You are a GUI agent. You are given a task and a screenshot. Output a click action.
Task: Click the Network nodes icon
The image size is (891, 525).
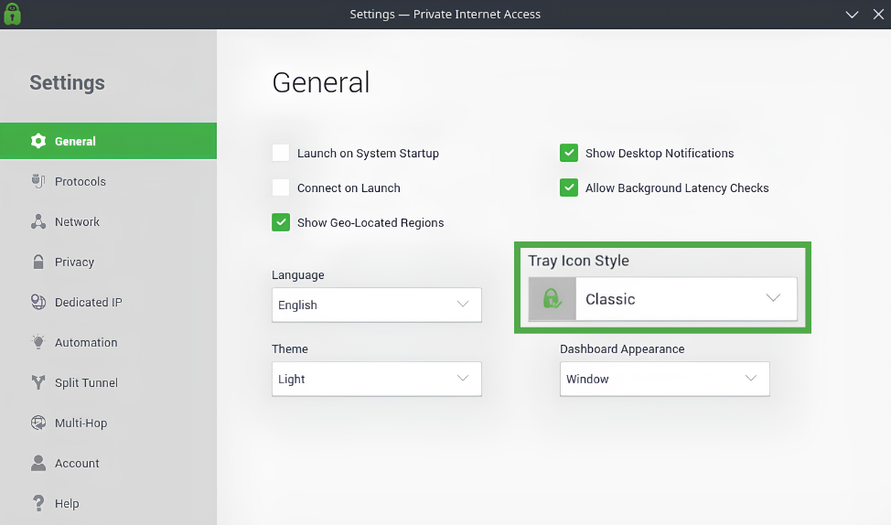click(x=38, y=221)
